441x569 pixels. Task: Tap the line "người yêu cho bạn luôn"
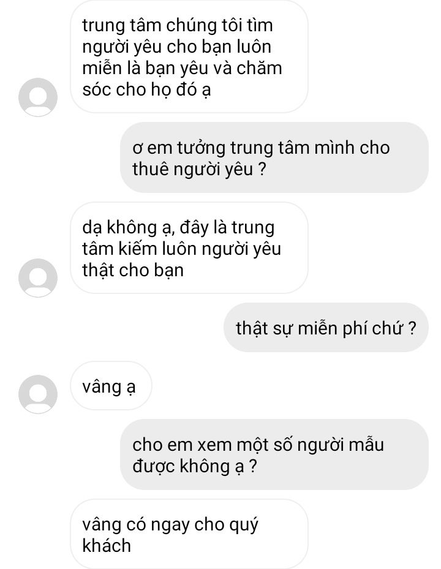(x=177, y=48)
